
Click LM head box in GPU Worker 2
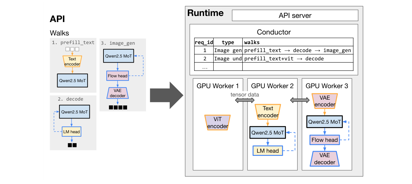(x=268, y=151)
